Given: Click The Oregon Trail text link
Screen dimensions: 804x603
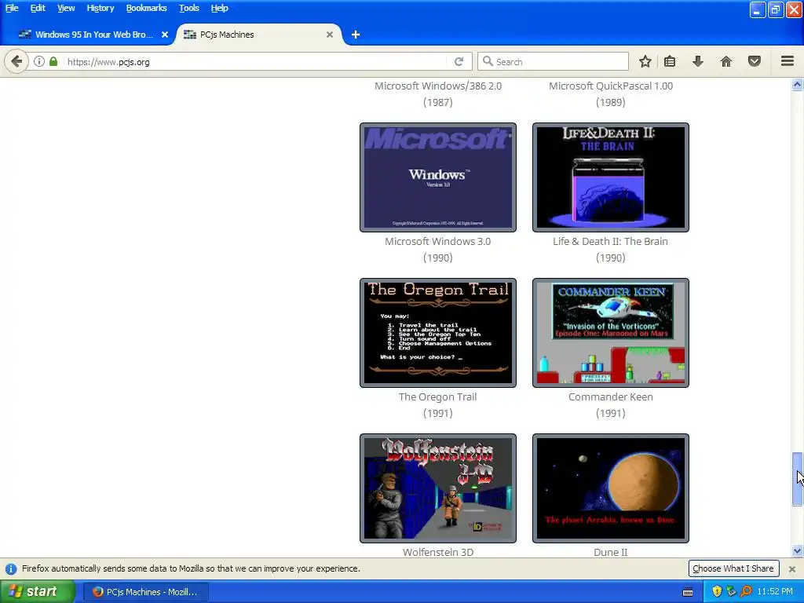Looking at the screenshot, I should [x=438, y=397].
